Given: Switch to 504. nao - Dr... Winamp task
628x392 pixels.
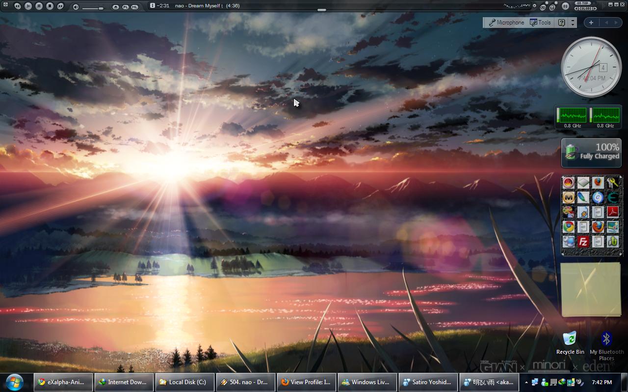Looking at the screenshot, I should tap(245, 382).
